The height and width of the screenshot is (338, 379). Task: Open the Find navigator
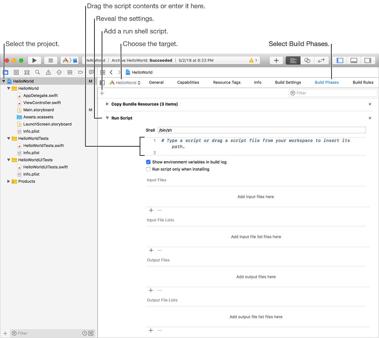pos(38,72)
